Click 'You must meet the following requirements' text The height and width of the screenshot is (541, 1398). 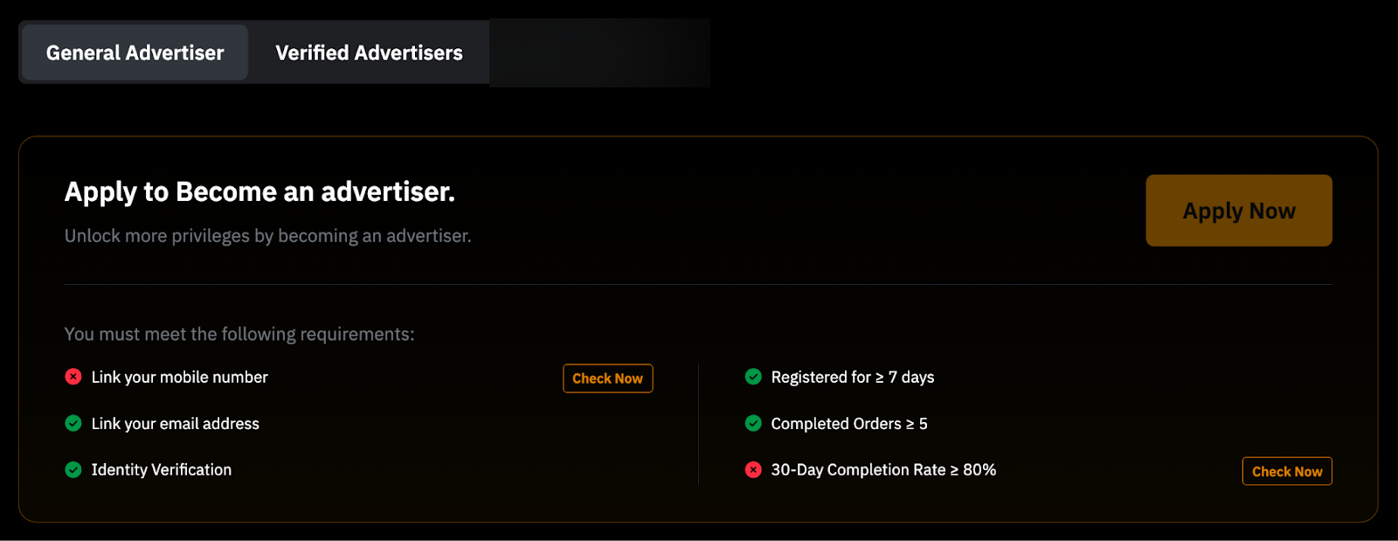[239, 334]
